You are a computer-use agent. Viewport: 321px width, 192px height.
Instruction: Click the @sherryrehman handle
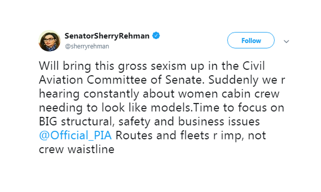coord(87,46)
